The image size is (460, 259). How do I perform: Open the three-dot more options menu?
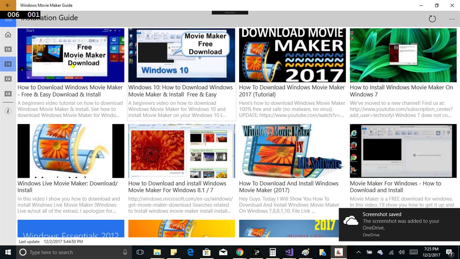point(452,19)
